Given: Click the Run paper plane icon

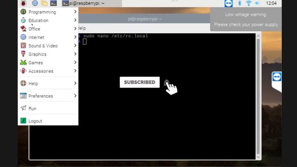Looking at the screenshot, I should click(23, 108).
